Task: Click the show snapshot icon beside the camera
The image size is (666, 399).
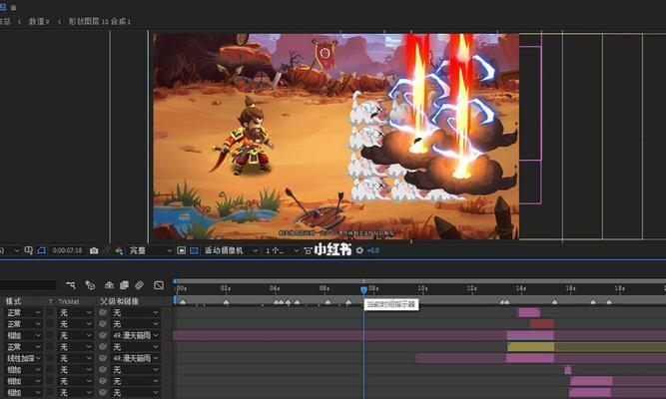Action: 108,250
